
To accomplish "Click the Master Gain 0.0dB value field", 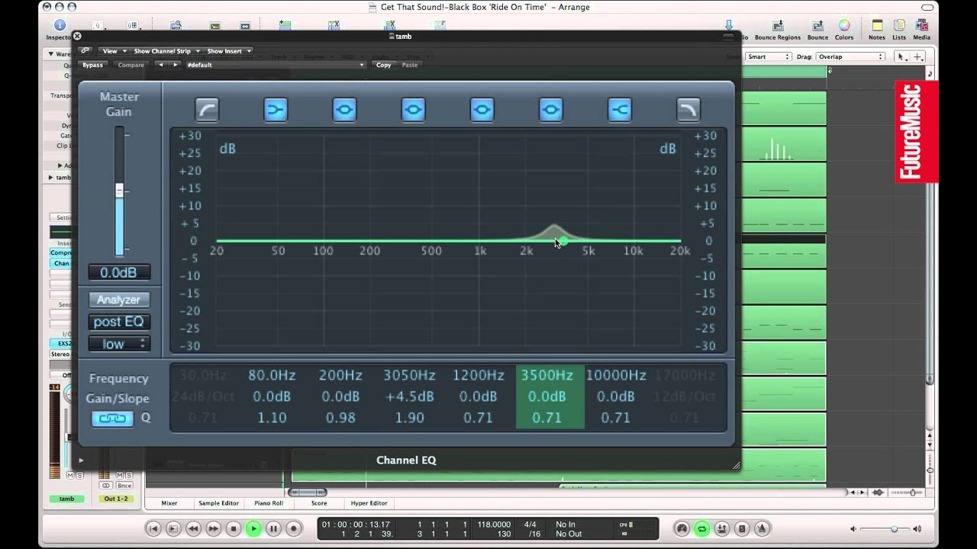I will tap(118, 272).
